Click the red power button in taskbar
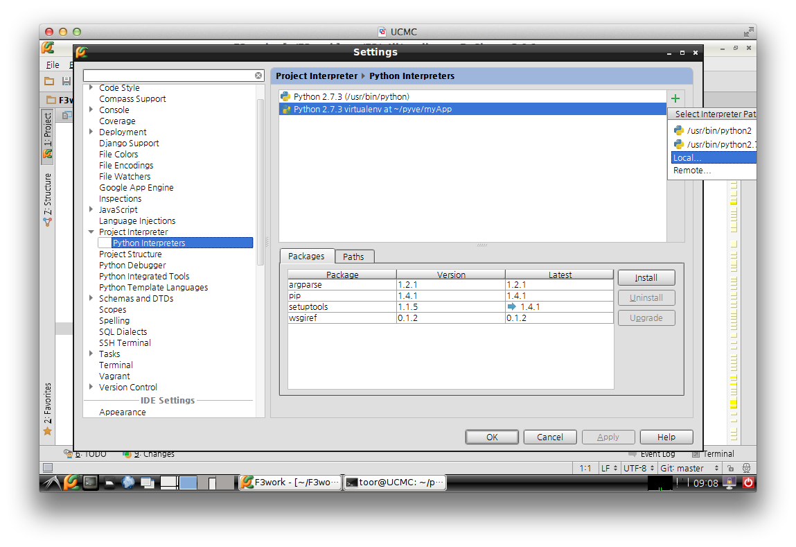This screenshot has height=547, width=796. (x=748, y=483)
